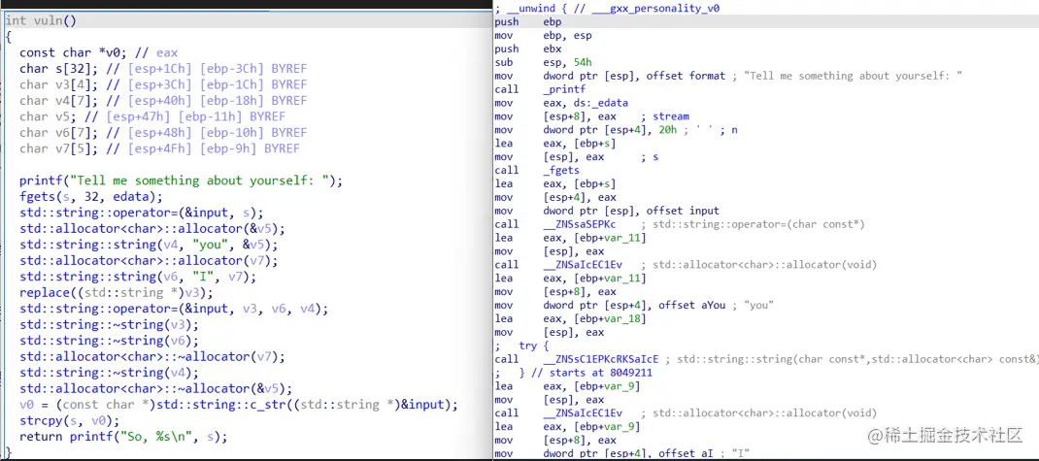1039x461 pixels.
Task: Click the 'mov [esp+4], eax' instruction
Action: pos(555,197)
